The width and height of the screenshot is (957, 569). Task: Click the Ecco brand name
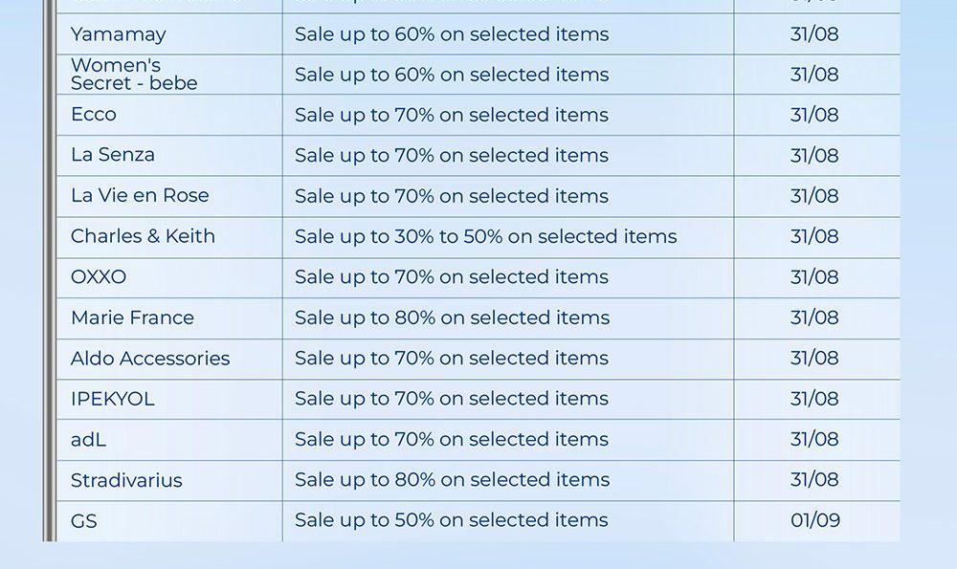point(94,115)
